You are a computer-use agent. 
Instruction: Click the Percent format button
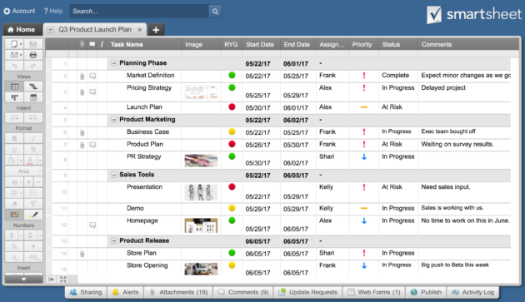14,246
